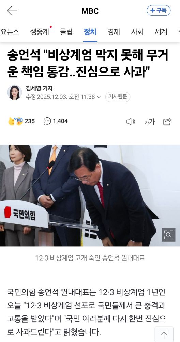Change font size with 가가 icon
This screenshot has height=342, width=180.
click(x=150, y=121)
